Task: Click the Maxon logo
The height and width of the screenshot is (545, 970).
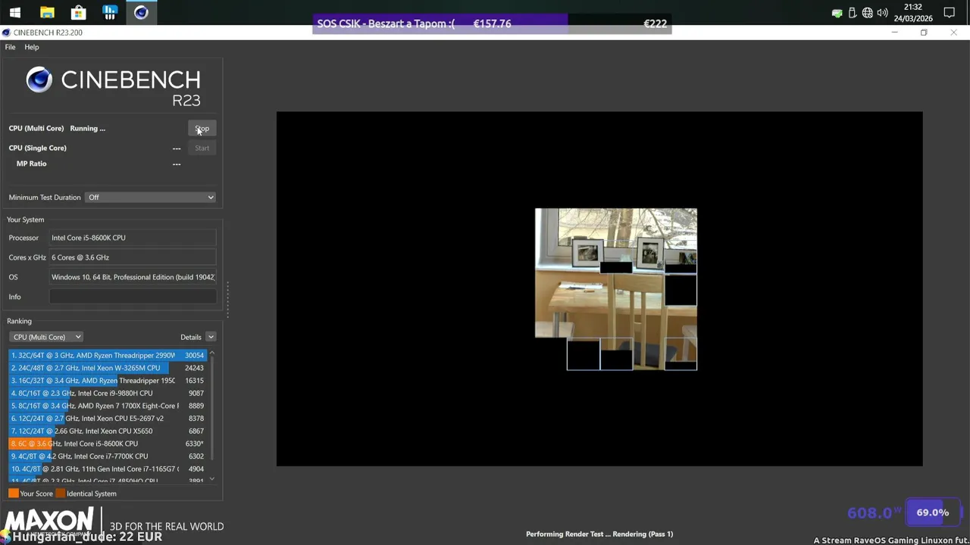Action: click(x=49, y=521)
